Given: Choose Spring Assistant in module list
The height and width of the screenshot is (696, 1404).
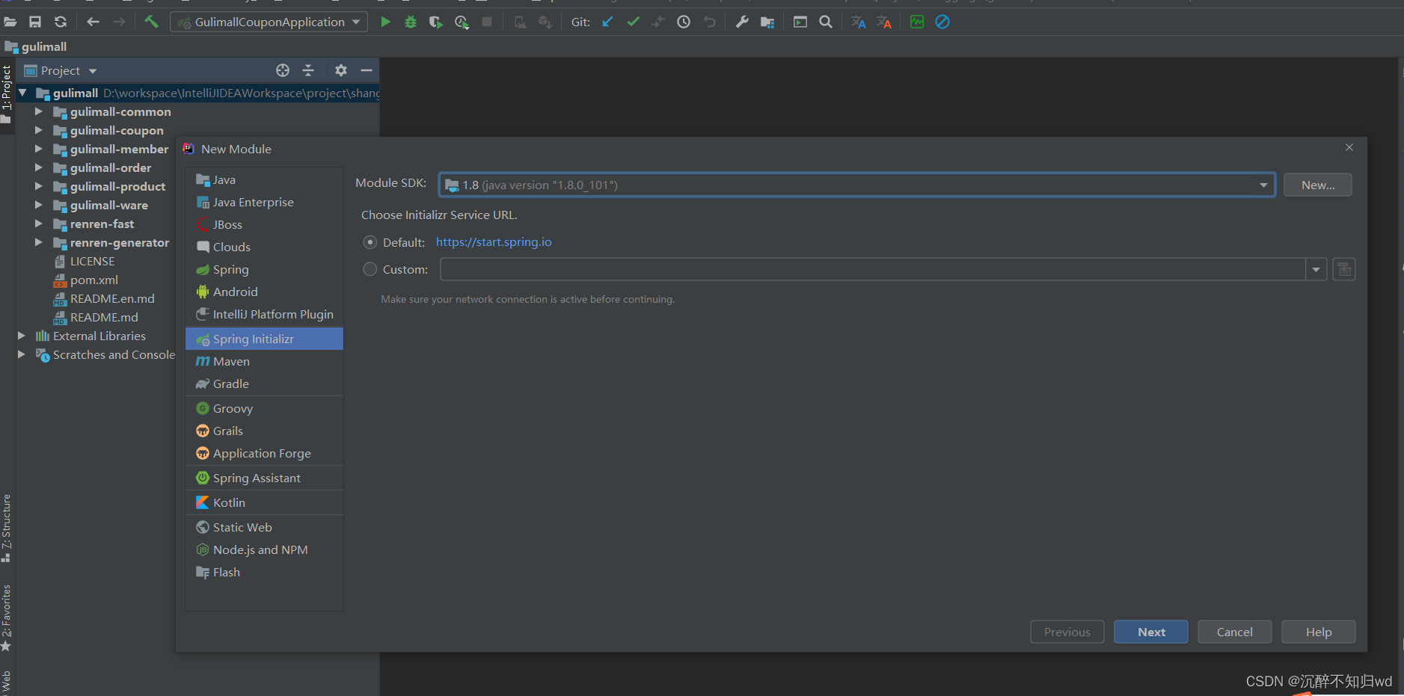Looking at the screenshot, I should pos(264,478).
